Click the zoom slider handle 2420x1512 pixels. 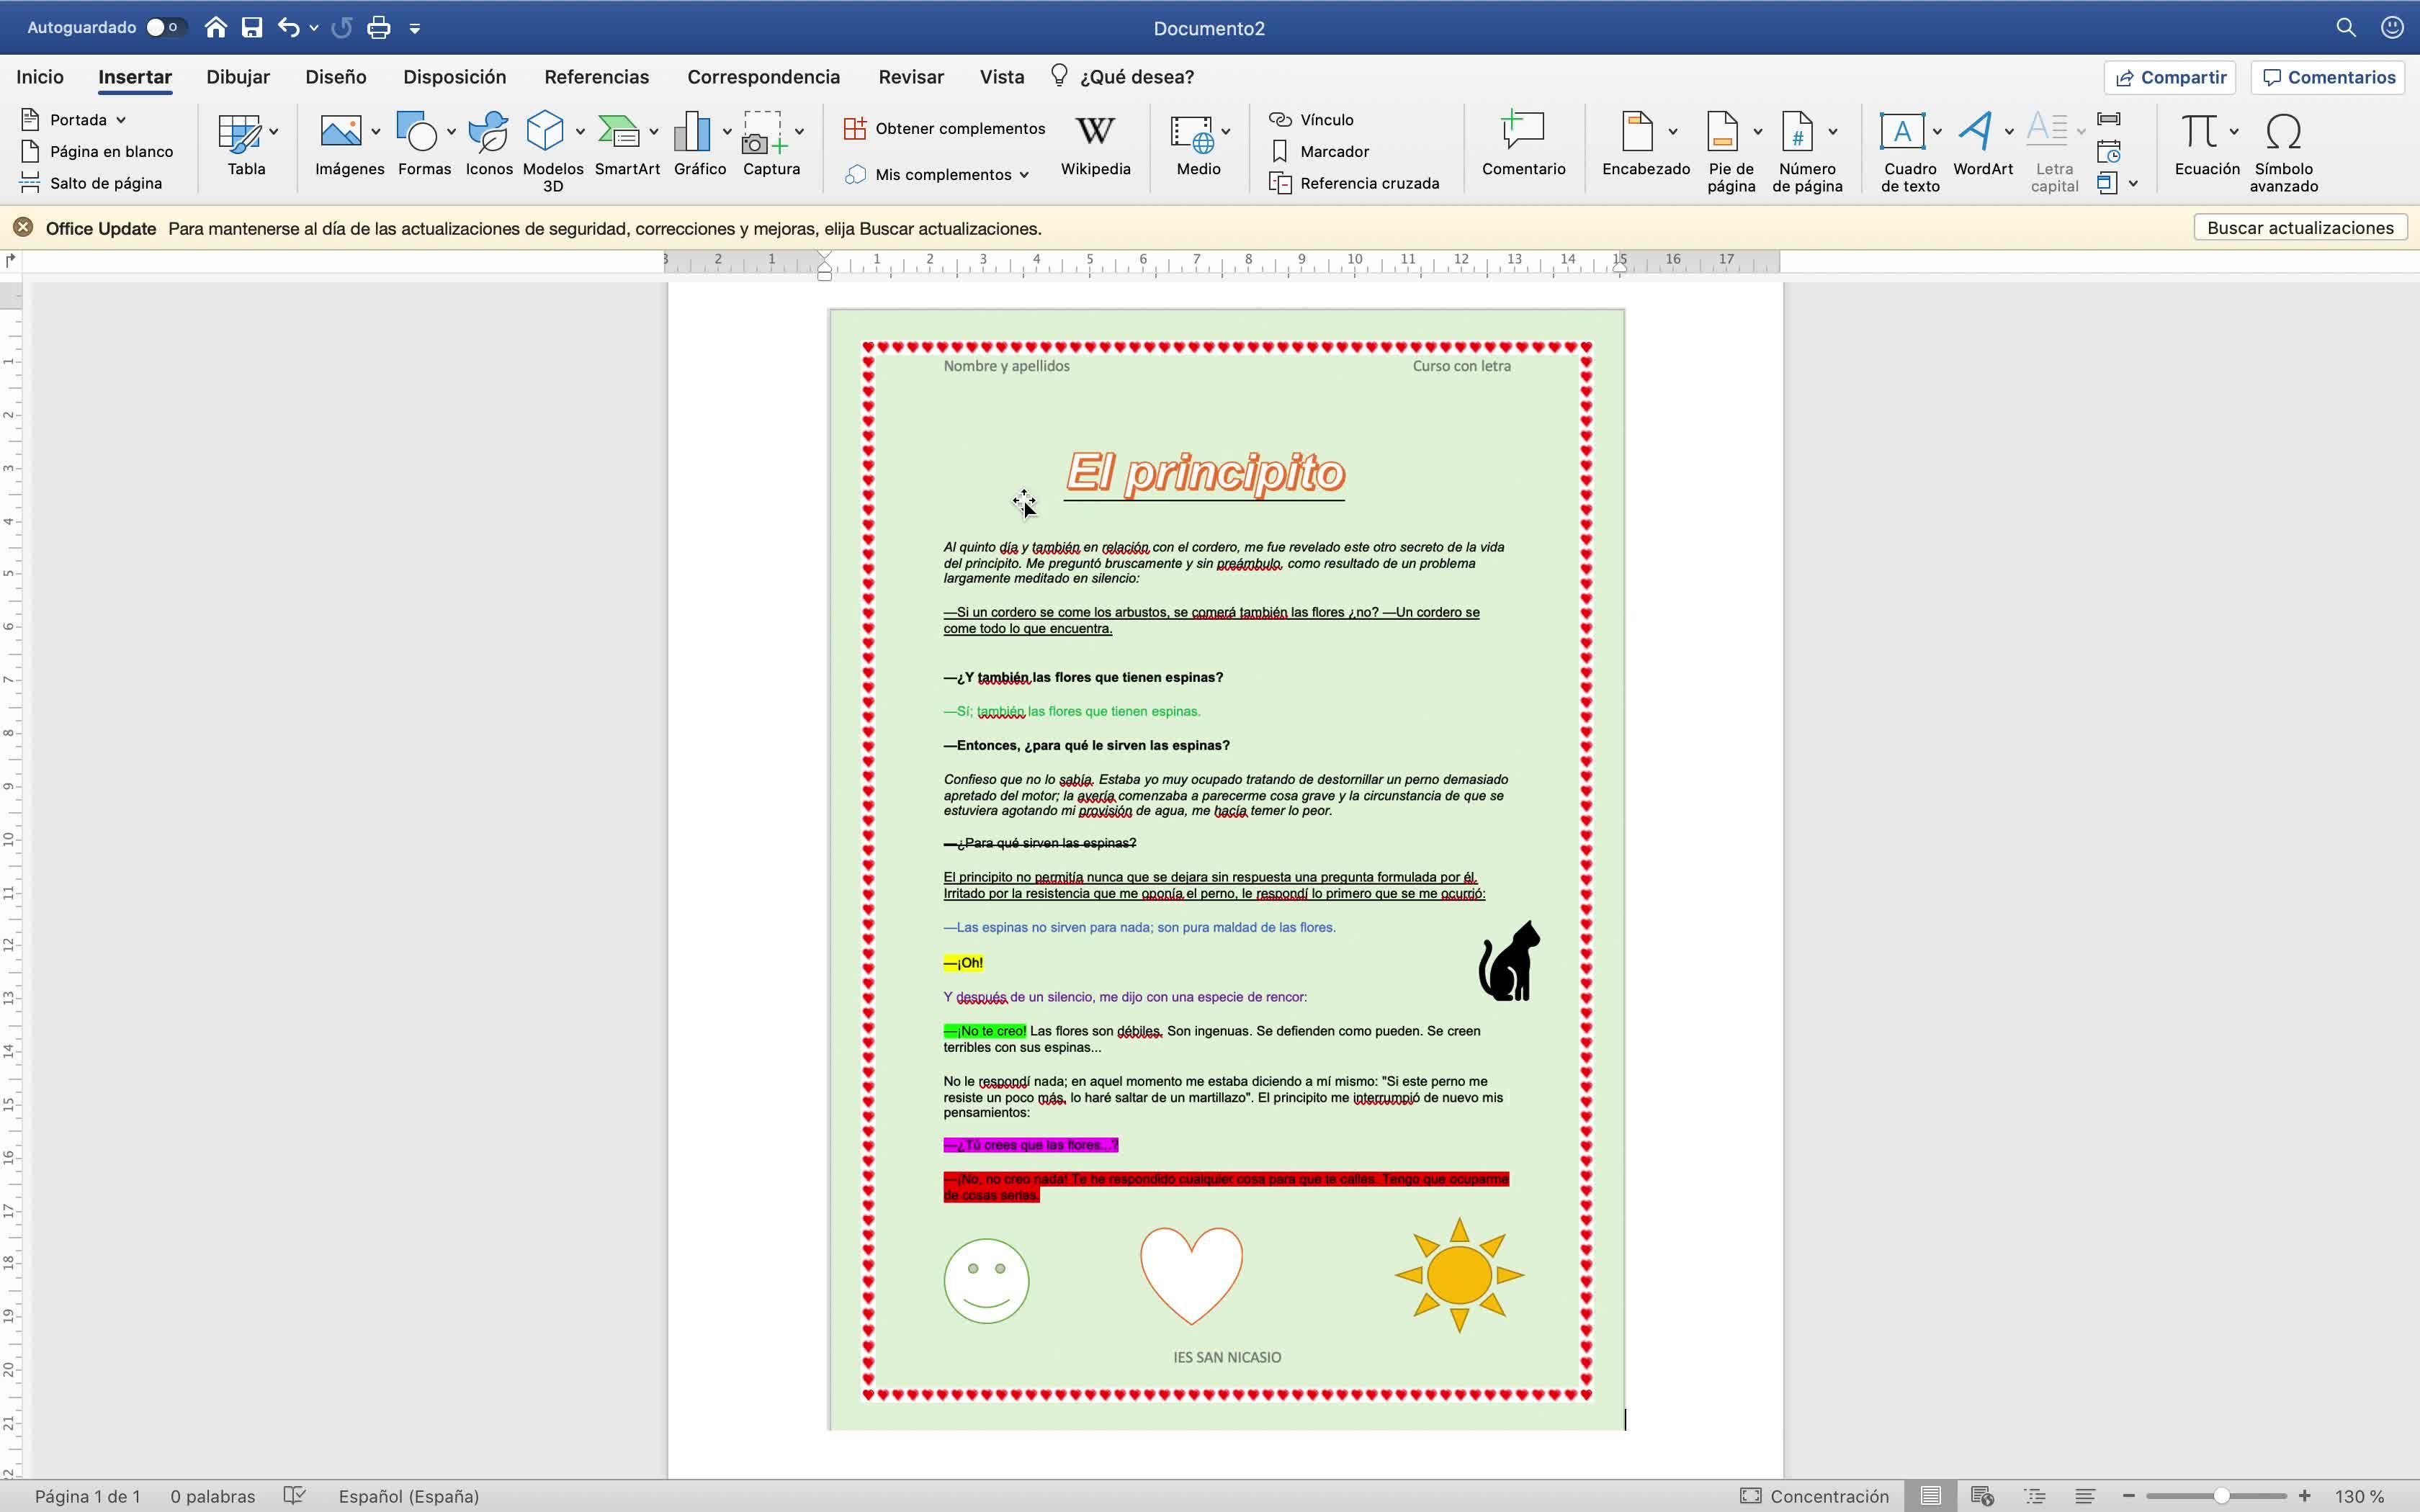tap(2221, 1496)
